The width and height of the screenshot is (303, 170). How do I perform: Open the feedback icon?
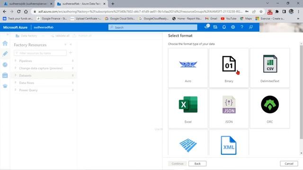pos(251,27)
